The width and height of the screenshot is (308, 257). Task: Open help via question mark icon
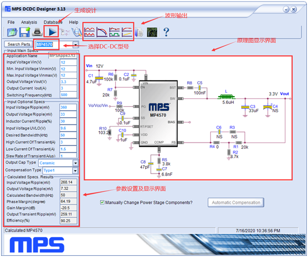pos(166,32)
